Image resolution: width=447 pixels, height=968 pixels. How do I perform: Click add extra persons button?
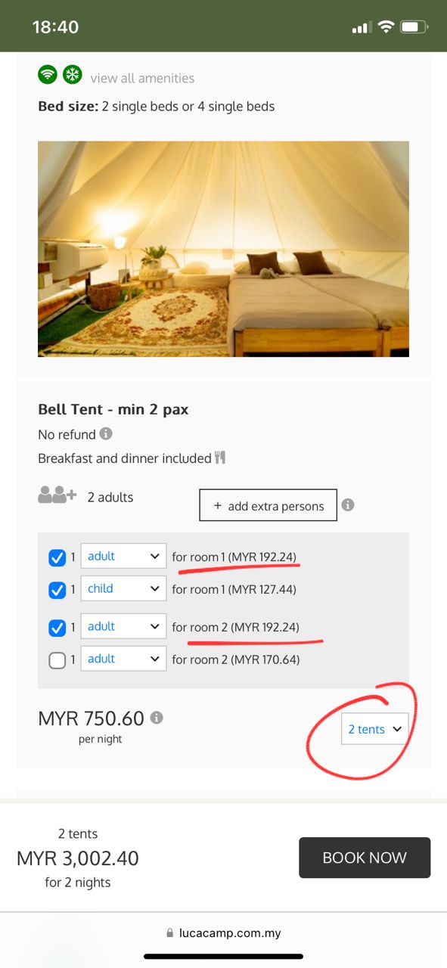tap(268, 506)
